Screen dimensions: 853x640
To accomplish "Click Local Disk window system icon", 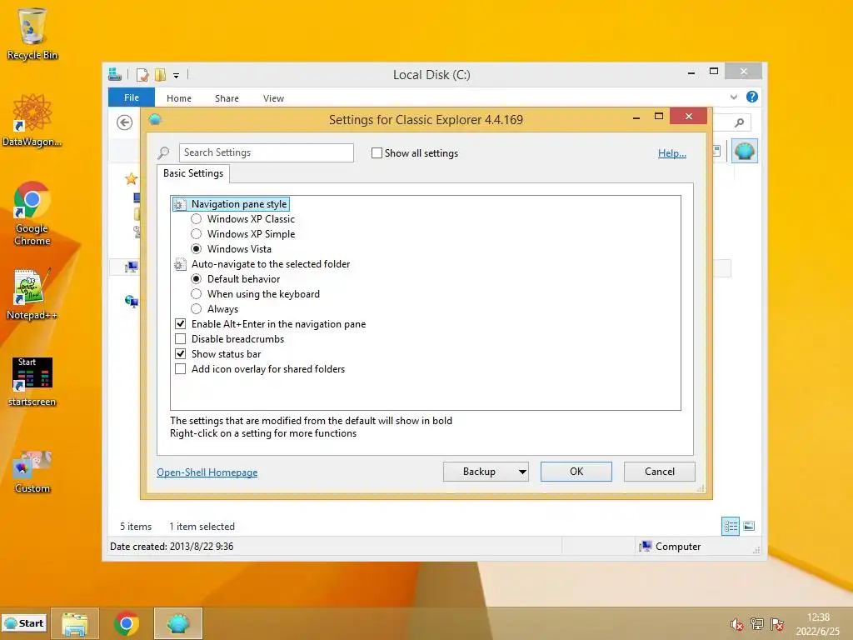I will pyautogui.click(x=115, y=74).
